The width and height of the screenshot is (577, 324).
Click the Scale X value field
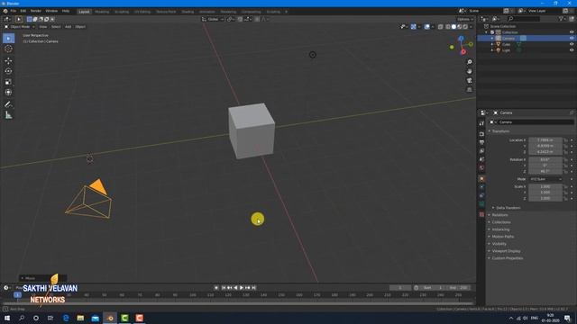coord(545,186)
